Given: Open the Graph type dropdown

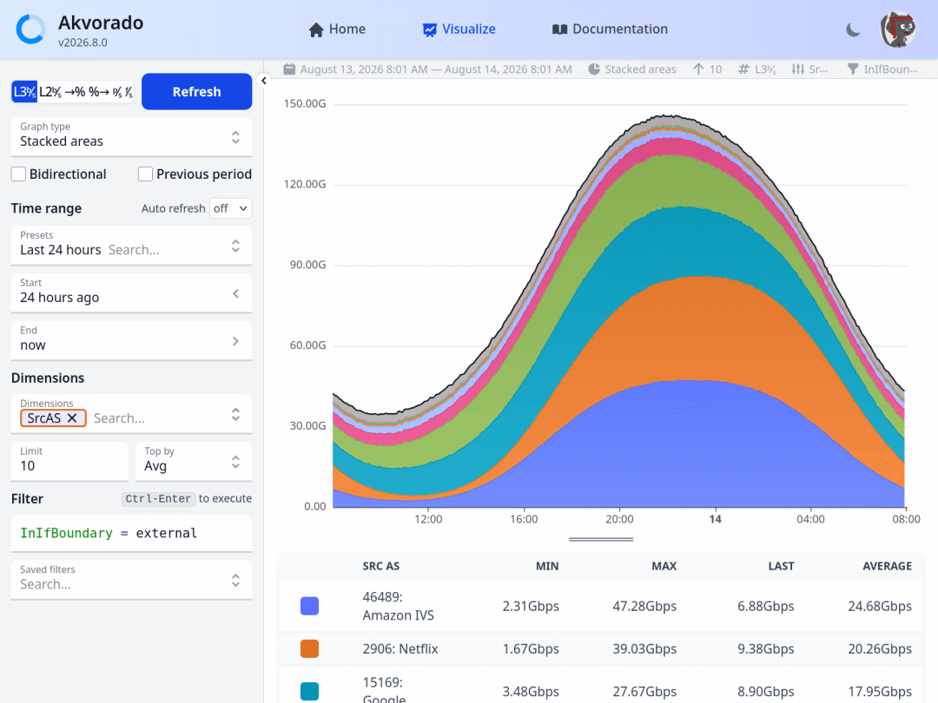Looking at the screenshot, I should click(x=132, y=137).
